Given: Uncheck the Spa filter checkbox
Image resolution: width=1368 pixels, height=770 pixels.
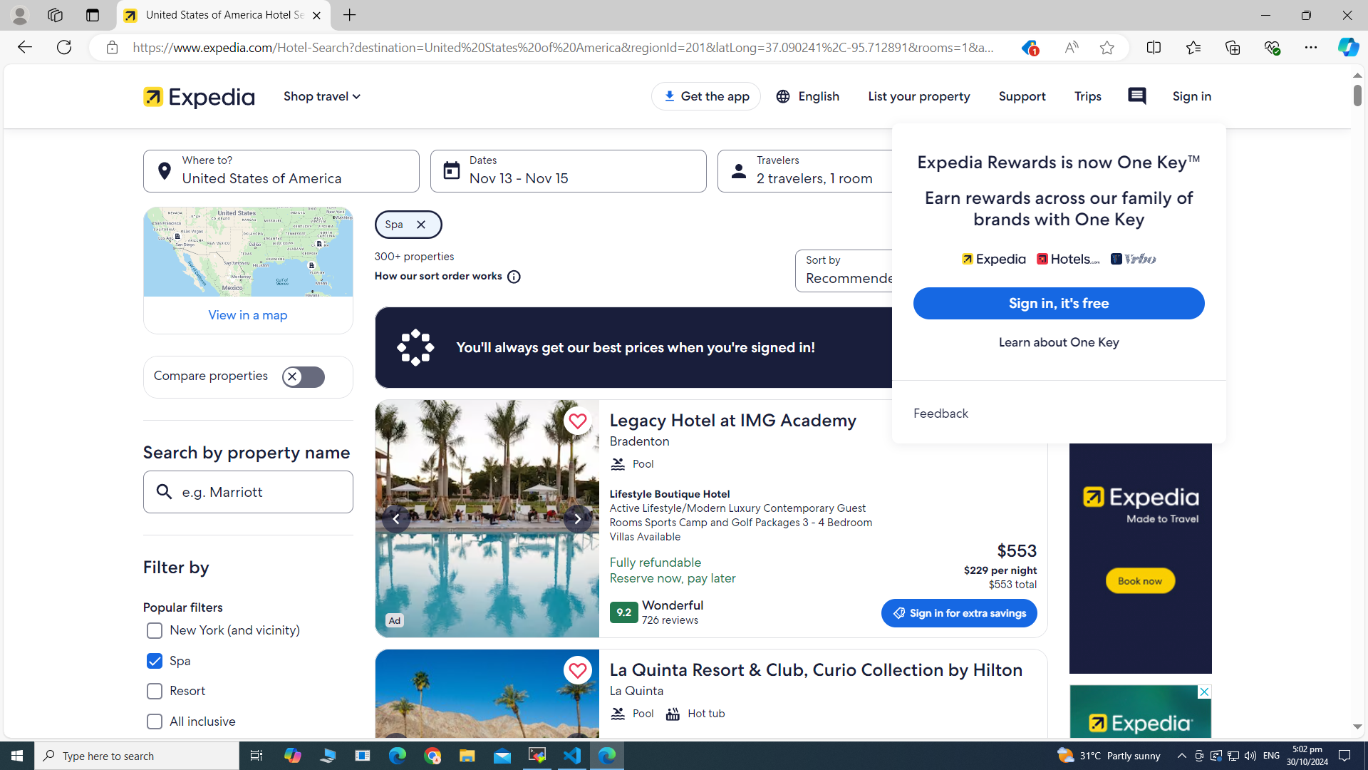Looking at the screenshot, I should pos(154,661).
